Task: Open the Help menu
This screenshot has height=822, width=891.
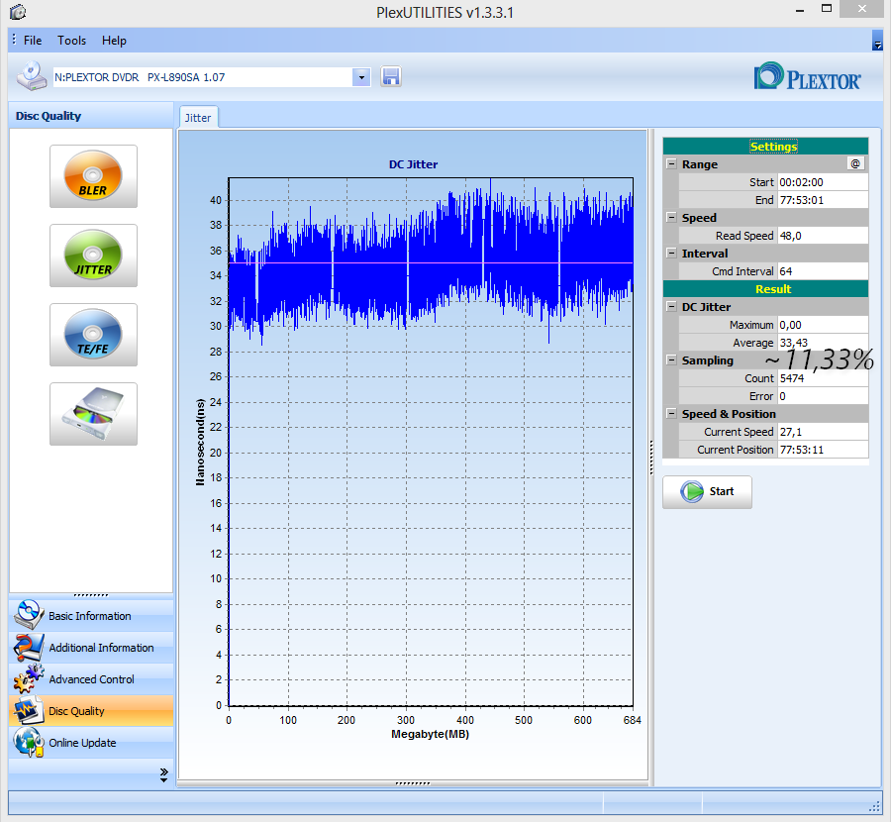Action: click(114, 41)
